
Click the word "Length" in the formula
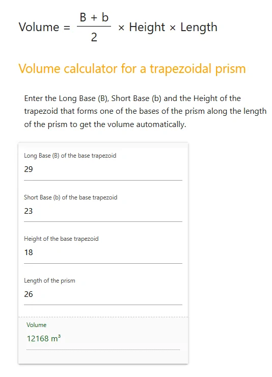pyautogui.click(x=199, y=27)
